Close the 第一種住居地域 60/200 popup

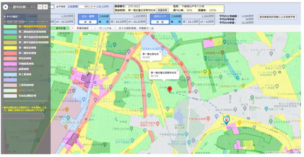[x=160, y=52]
